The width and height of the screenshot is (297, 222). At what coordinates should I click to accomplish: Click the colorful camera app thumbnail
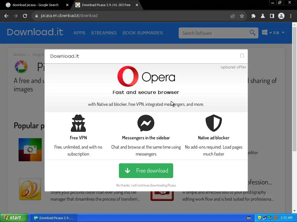(30, 150)
